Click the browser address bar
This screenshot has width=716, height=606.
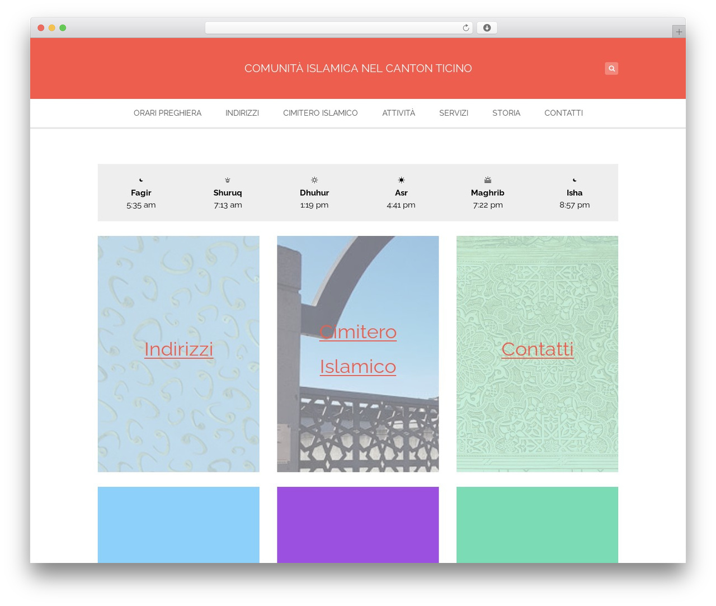pyautogui.click(x=338, y=28)
